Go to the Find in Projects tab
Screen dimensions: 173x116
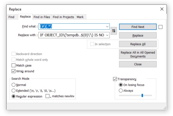tap(63, 17)
